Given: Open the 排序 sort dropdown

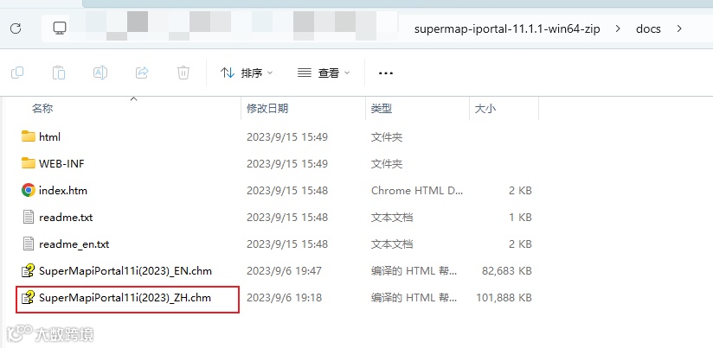Looking at the screenshot, I should pyautogui.click(x=247, y=73).
